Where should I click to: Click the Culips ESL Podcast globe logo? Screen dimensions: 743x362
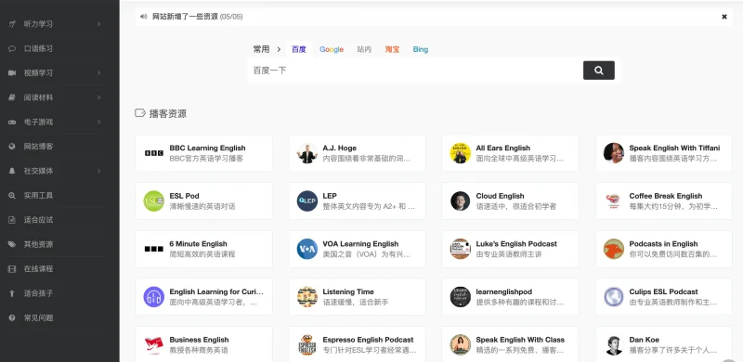point(614,297)
